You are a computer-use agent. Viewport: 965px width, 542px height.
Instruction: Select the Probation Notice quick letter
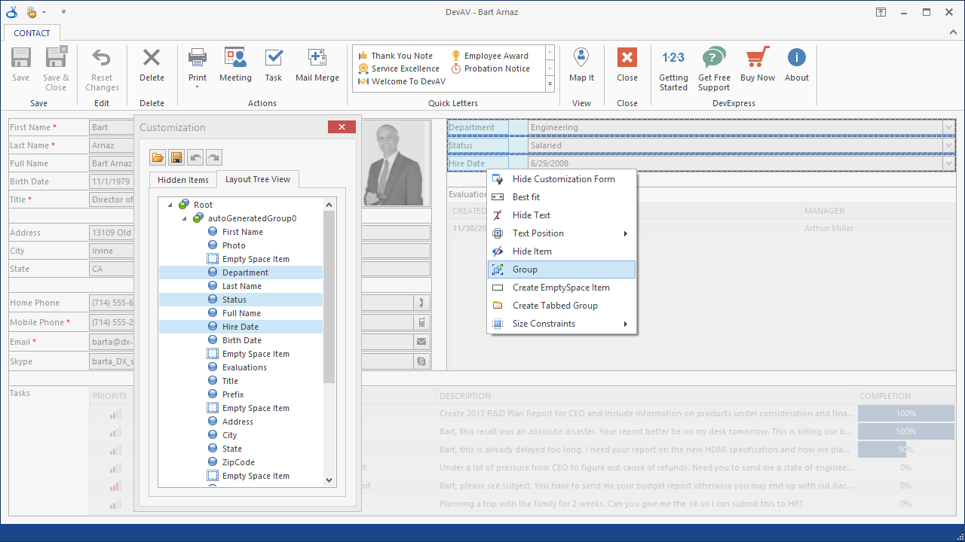point(497,69)
